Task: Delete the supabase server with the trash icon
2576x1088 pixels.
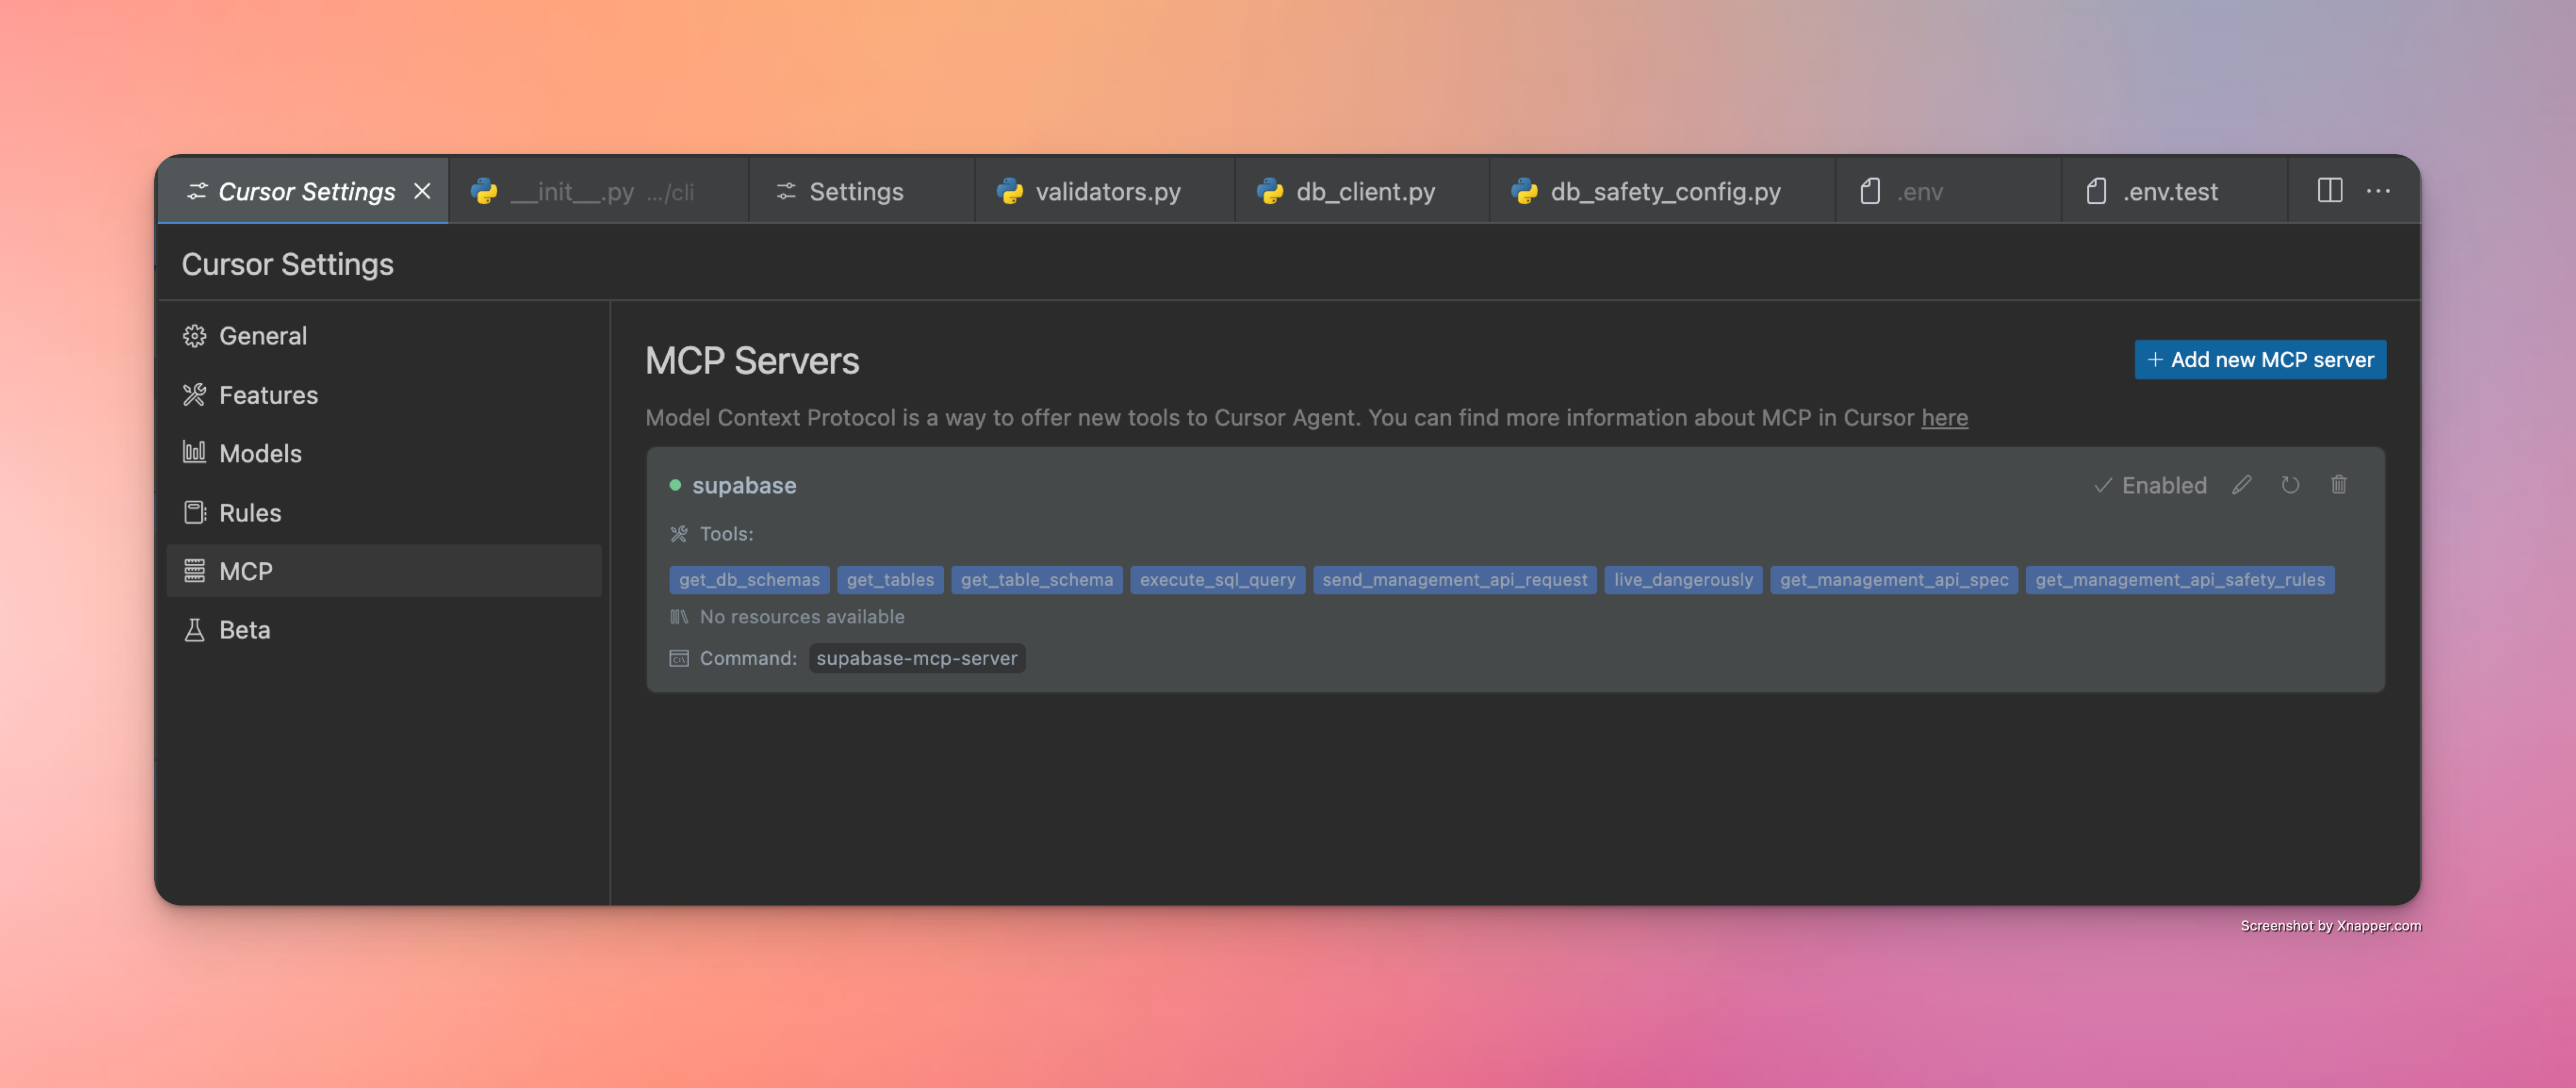Action: click(2339, 485)
